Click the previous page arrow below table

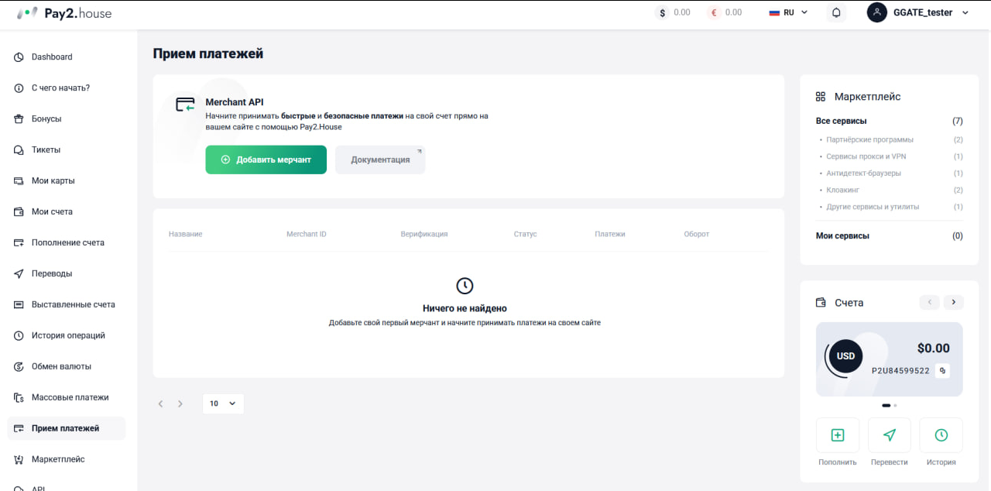pos(160,403)
